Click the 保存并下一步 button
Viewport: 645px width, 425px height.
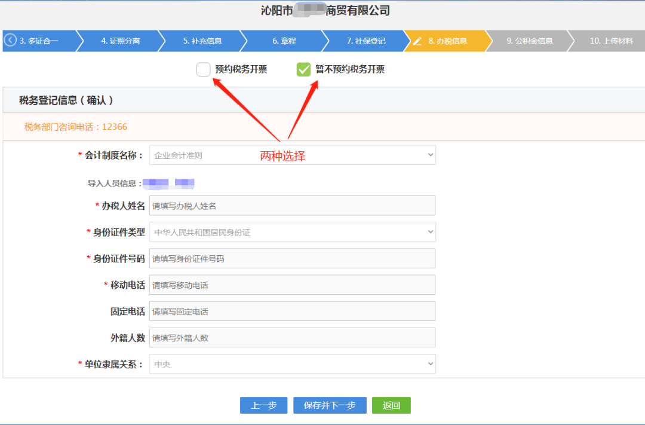click(329, 405)
